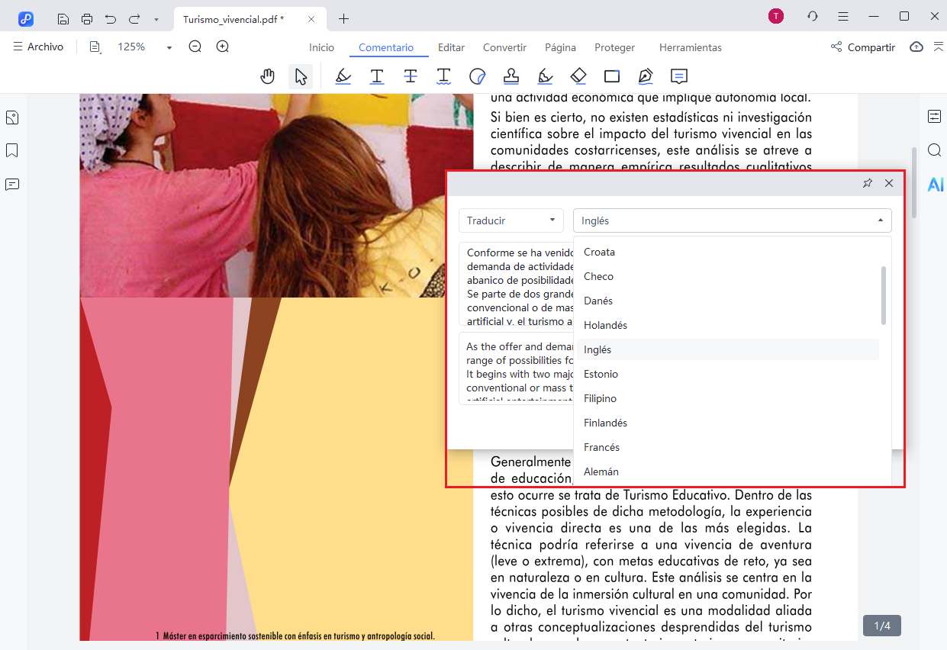
Task: Open the AI assistant sidebar icon
Action: pos(935,185)
